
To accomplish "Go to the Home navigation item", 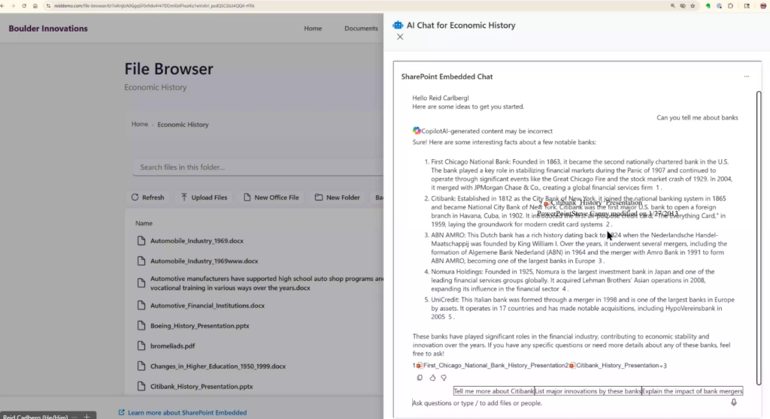I will click(313, 29).
